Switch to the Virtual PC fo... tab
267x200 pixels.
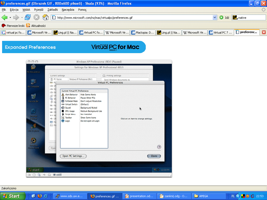point(91,33)
